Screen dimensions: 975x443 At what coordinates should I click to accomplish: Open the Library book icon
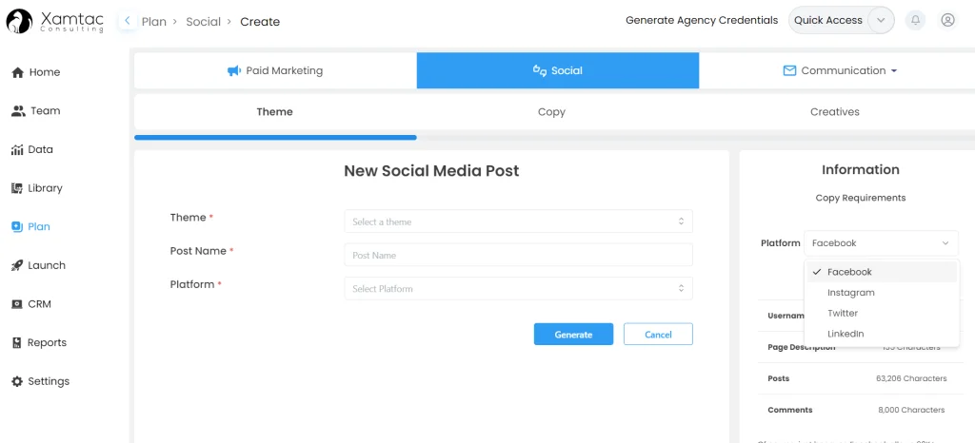[17, 188]
